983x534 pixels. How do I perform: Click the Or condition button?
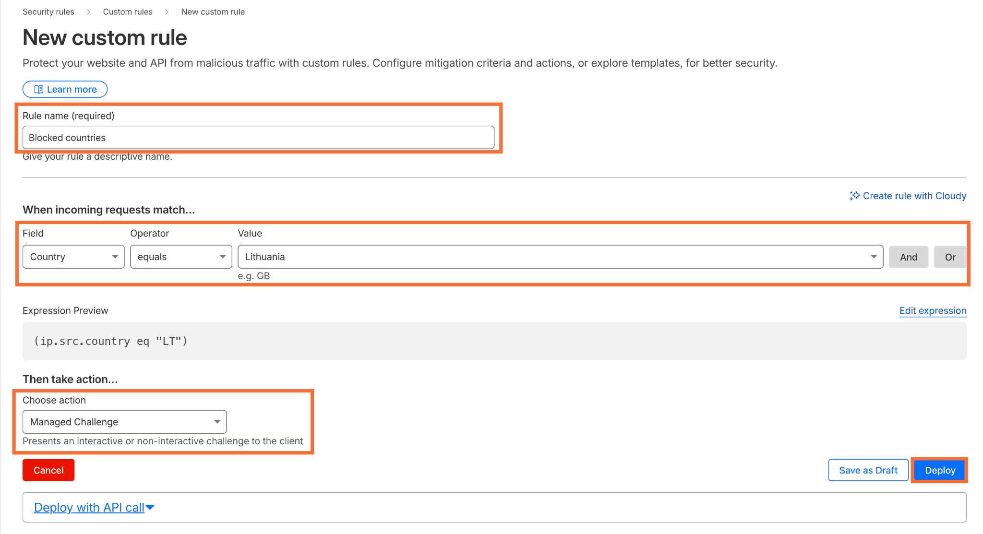(x=950, y=257)
